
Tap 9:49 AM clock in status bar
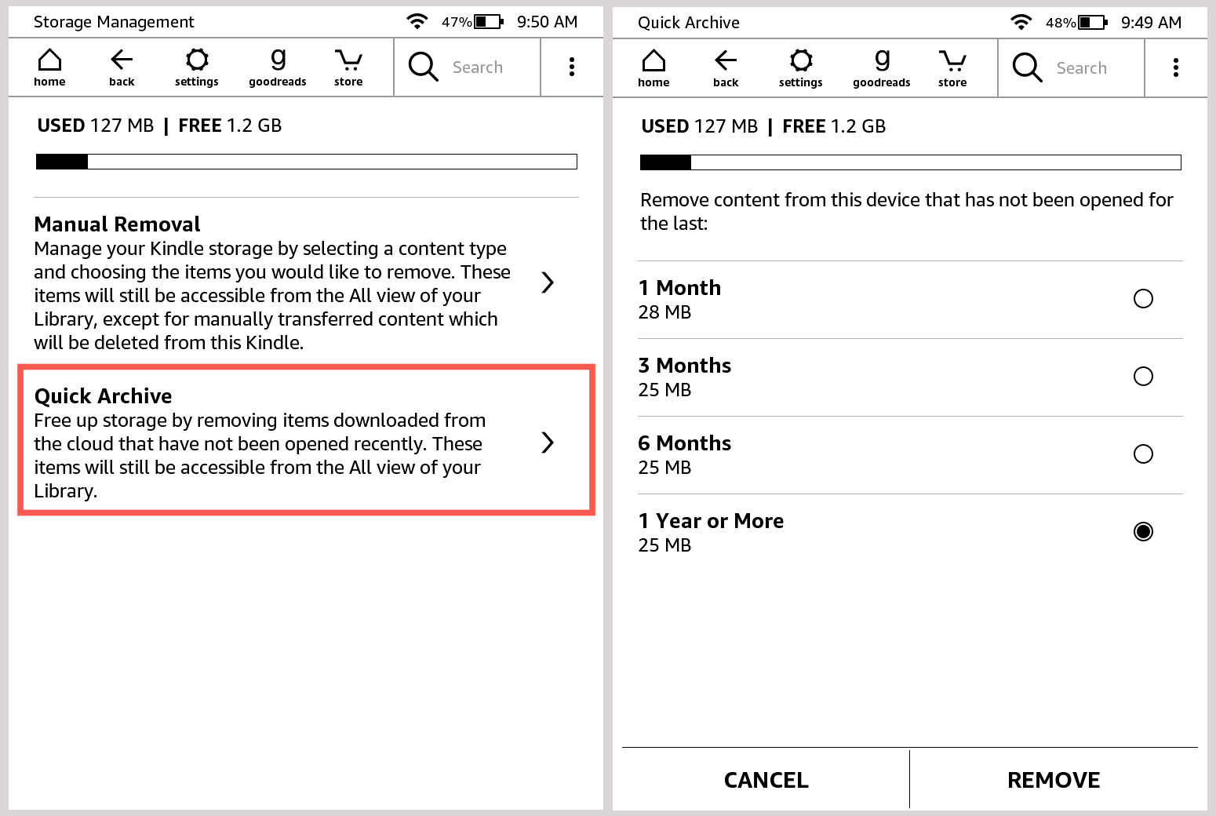(1151, 23)
